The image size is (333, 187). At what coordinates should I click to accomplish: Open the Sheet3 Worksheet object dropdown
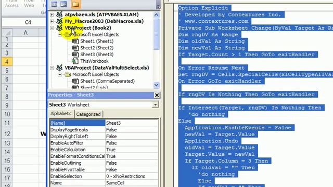(x=156, y=105)
